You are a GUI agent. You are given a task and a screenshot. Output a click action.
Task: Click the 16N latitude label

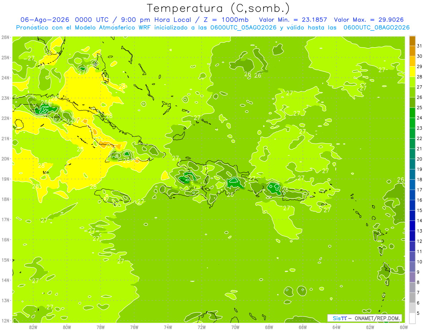5,240
